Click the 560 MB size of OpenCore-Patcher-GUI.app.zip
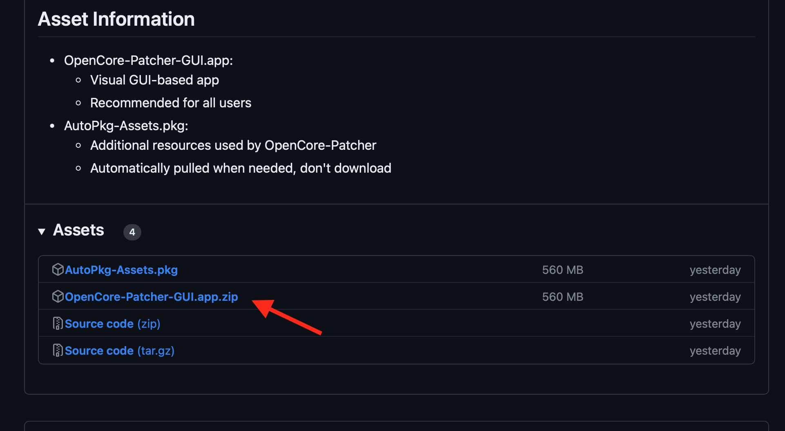Viewport: 785px width, 431px height. coord(562,297)
